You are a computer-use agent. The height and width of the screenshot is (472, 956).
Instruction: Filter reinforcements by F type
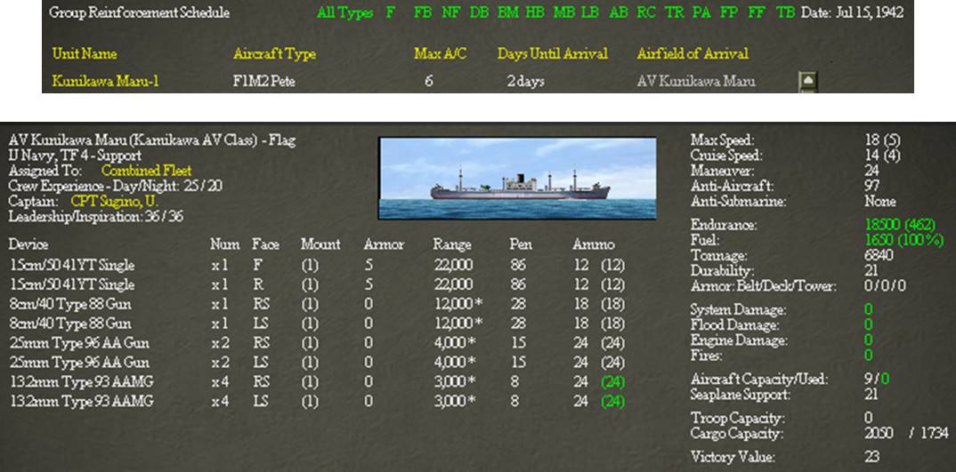point(390,12)
